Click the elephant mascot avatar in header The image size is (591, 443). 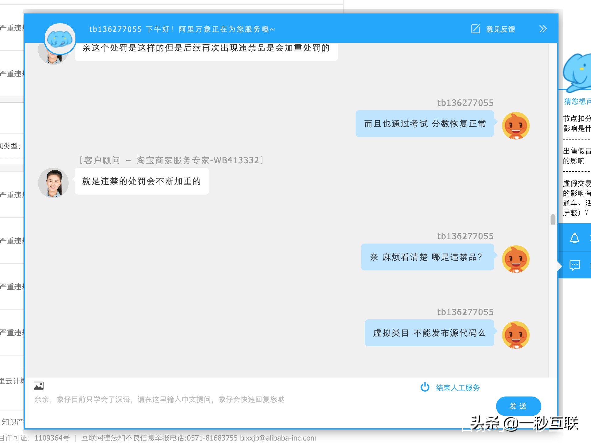(59, 38)
